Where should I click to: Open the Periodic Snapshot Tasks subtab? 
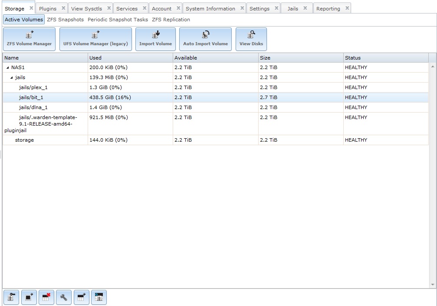[118, 20]
